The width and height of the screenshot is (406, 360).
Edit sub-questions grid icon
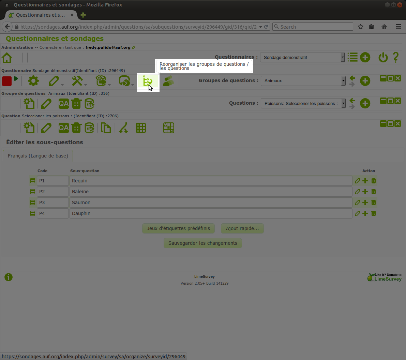[141, 128]
